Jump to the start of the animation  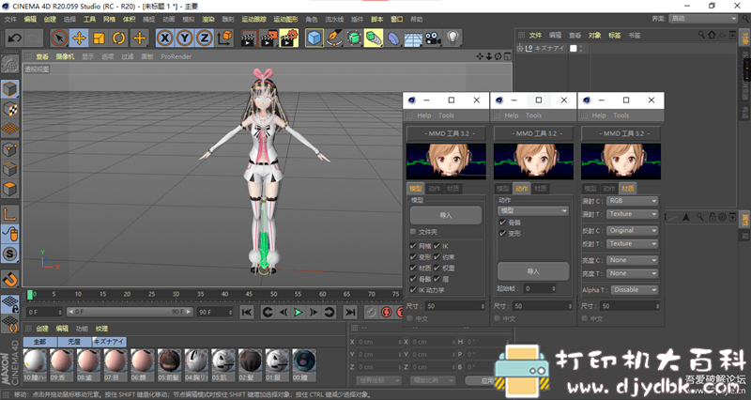(x=247, y=313)
